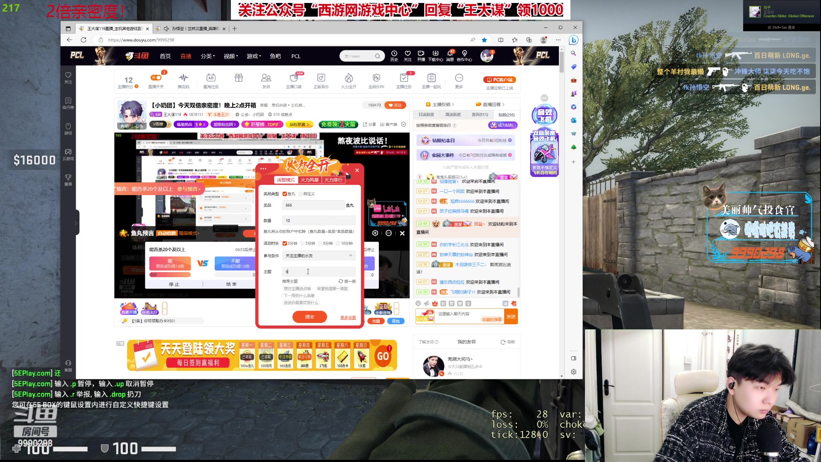The height and width of the screenshot is (462, 821).
Task: Select the 3分钟 duration checkbox
Action: [x=285, y=243]
